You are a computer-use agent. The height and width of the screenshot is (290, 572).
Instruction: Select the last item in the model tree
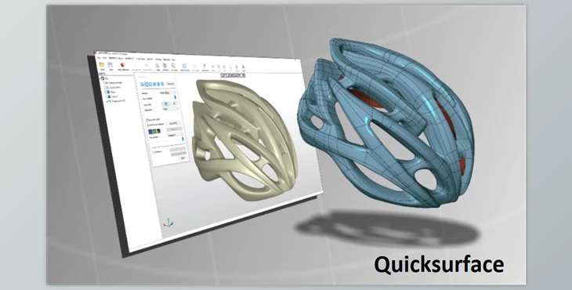pyautogui.click(x=116, y=101)
